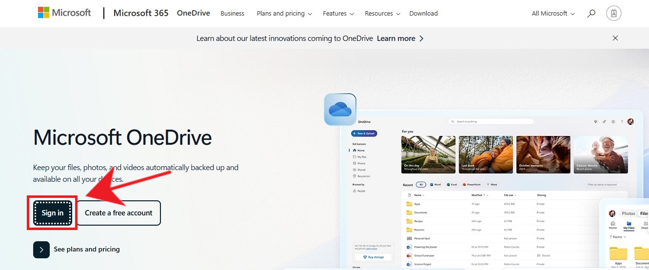Open the OneDrive nav item
The width and height of the screenshot is (649, 270).
pos(194,13)
